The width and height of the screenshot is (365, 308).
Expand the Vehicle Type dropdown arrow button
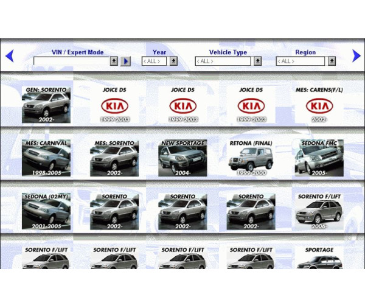click(x=257, y=61)
